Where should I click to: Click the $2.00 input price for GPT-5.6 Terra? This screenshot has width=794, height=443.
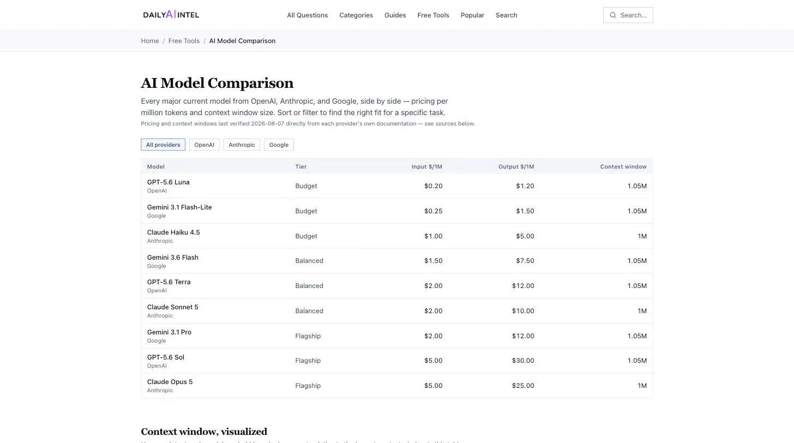(x=434, y=286)
